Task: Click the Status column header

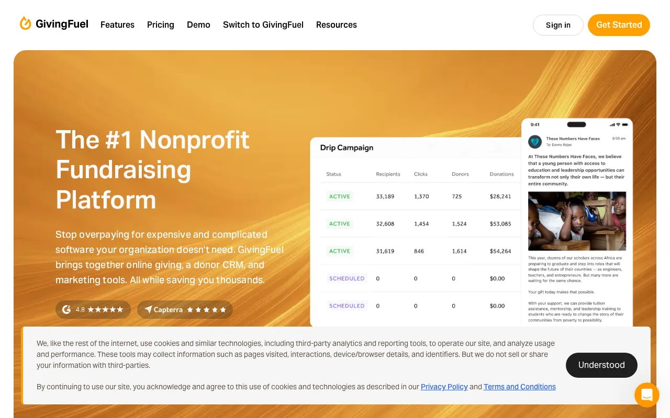Action: [333, 174]
